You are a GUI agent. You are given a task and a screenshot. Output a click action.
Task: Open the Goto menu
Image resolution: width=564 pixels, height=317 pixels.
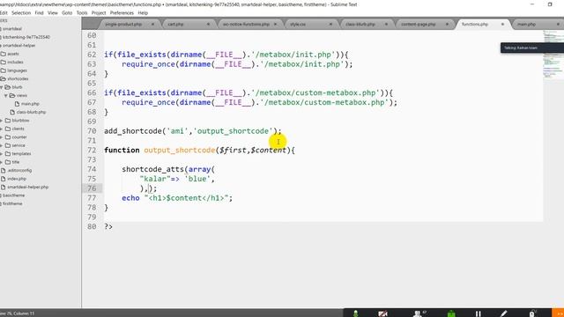point(67,13)
